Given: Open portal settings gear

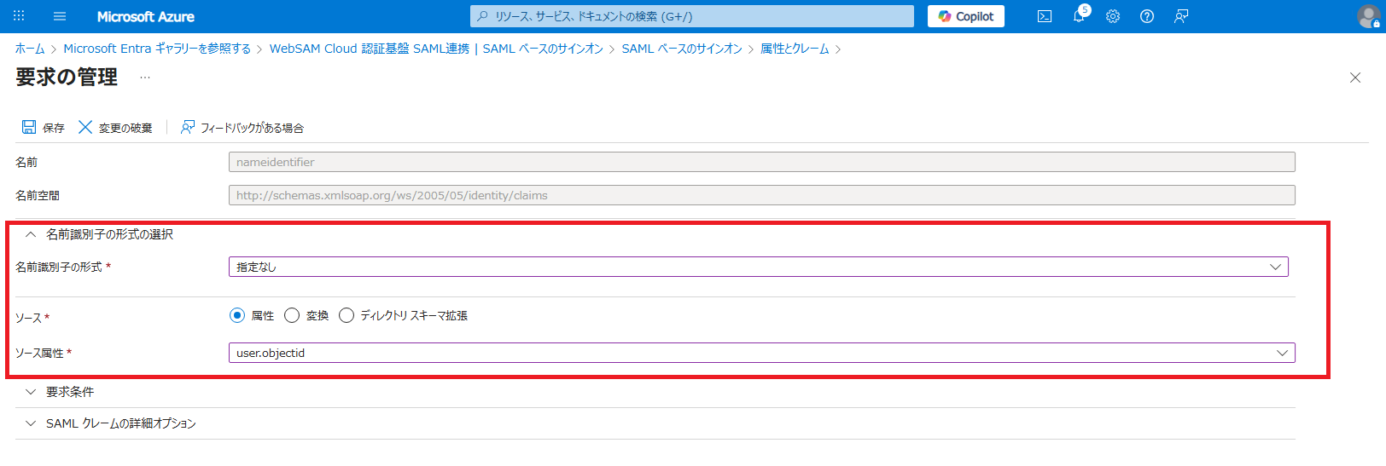Looking at the screenshot, I should 1113,16.
